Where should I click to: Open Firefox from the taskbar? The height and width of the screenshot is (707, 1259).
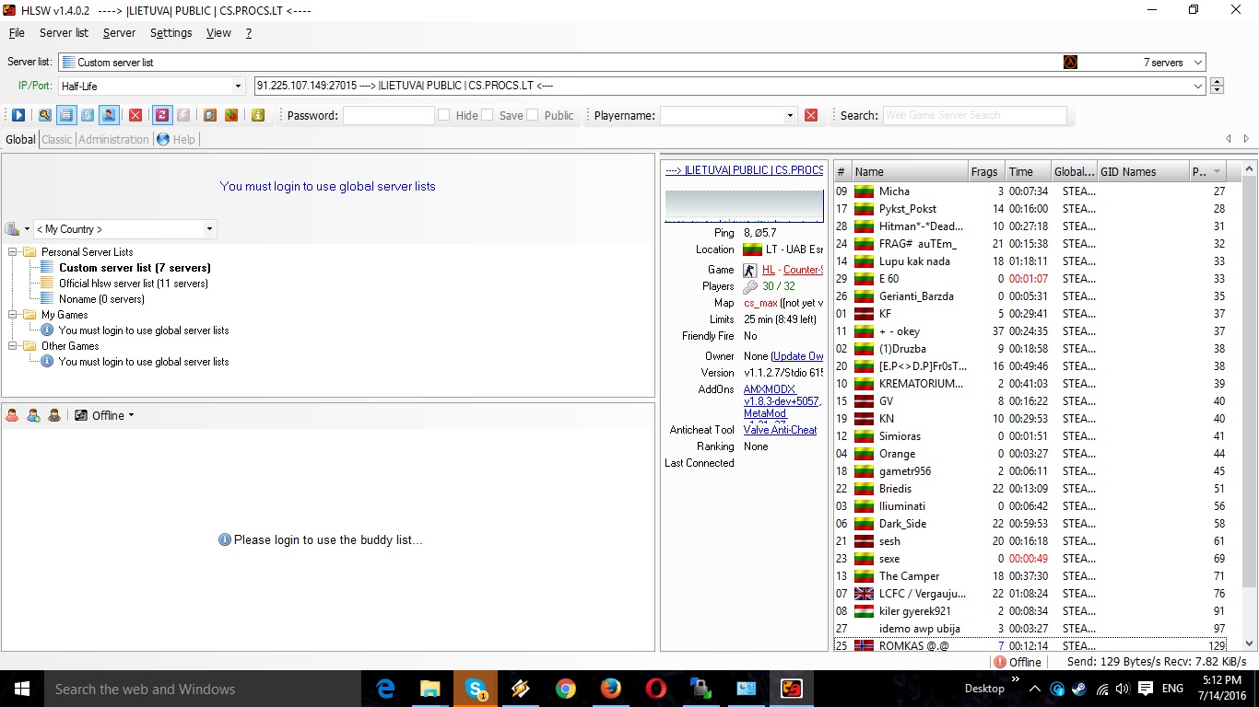click(610, 689)
